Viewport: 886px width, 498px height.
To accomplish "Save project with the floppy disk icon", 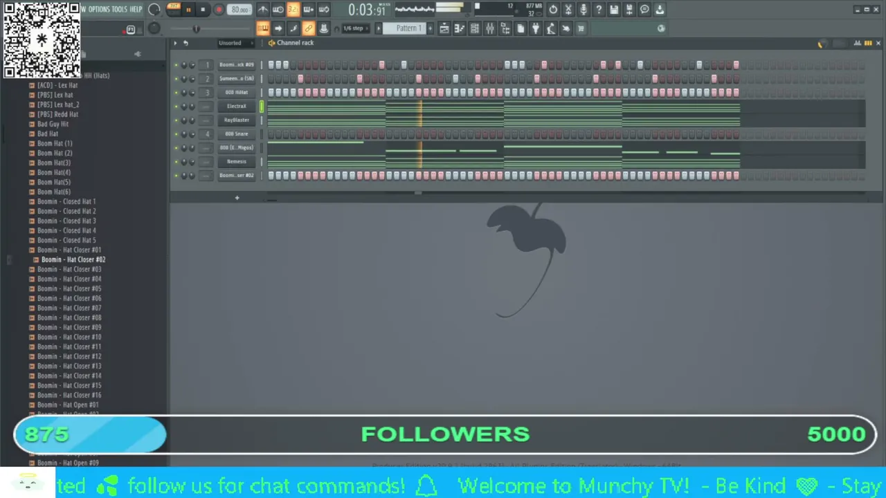I will click(614, 10).
